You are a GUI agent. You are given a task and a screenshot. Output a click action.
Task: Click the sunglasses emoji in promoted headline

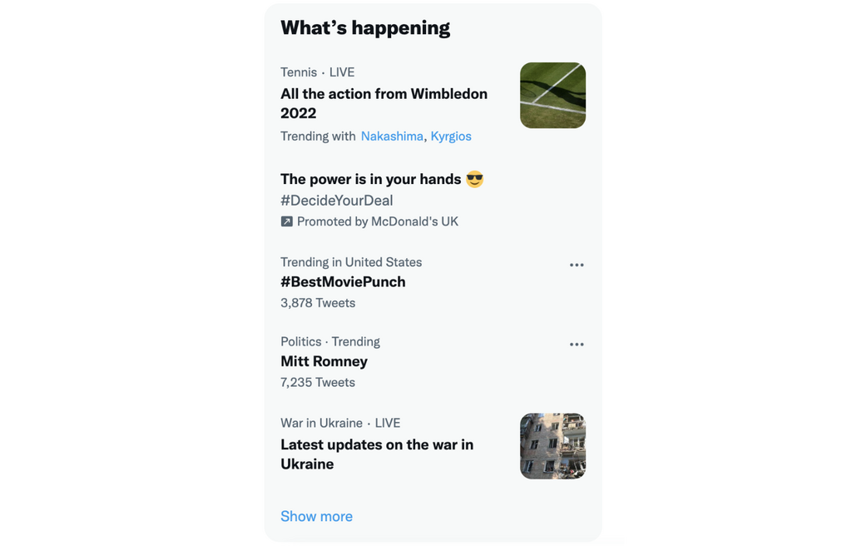[474, 179]
